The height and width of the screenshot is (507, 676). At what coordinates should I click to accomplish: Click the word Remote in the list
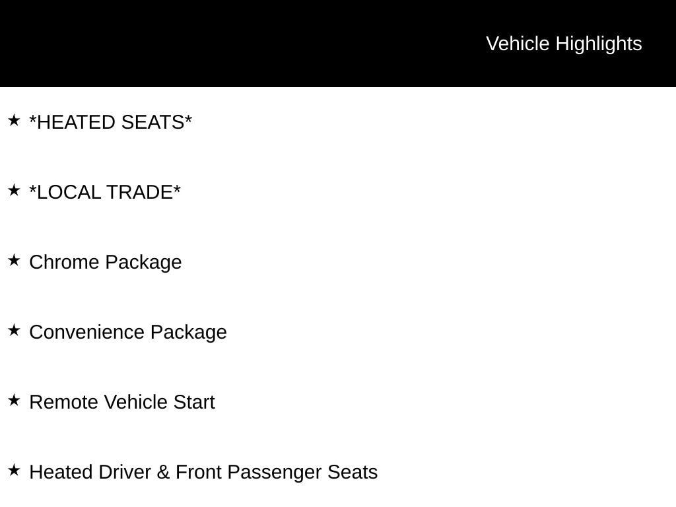pyautogui.click(x=63, y=402)
